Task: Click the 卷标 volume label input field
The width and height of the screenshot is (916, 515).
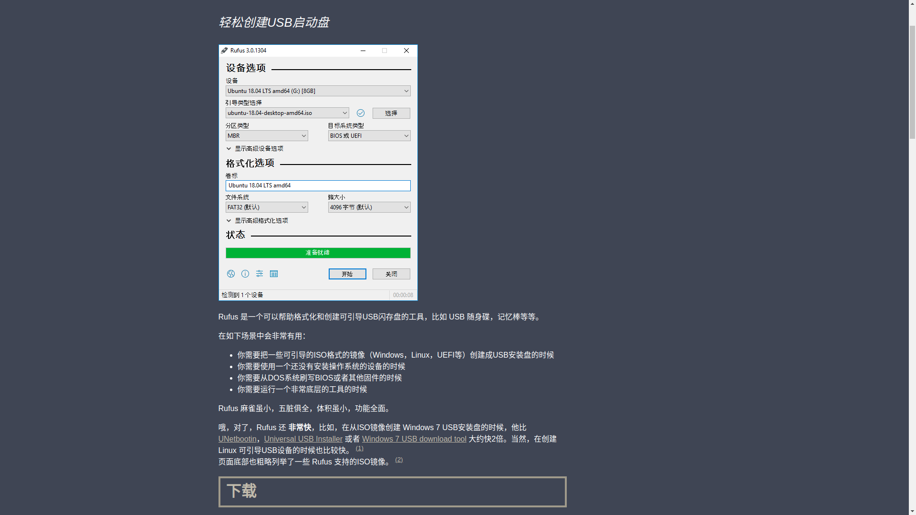Action: pos(318,185)
